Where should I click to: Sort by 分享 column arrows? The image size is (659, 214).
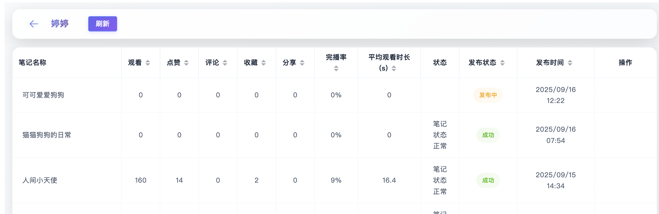[x=302, y=63]
